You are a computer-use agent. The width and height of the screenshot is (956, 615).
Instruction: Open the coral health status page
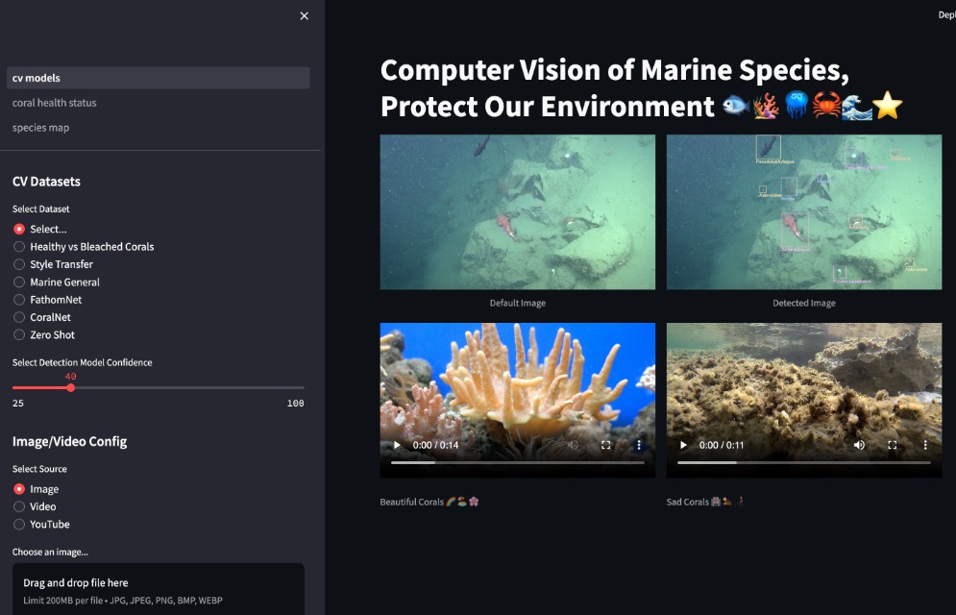point(55,103)
